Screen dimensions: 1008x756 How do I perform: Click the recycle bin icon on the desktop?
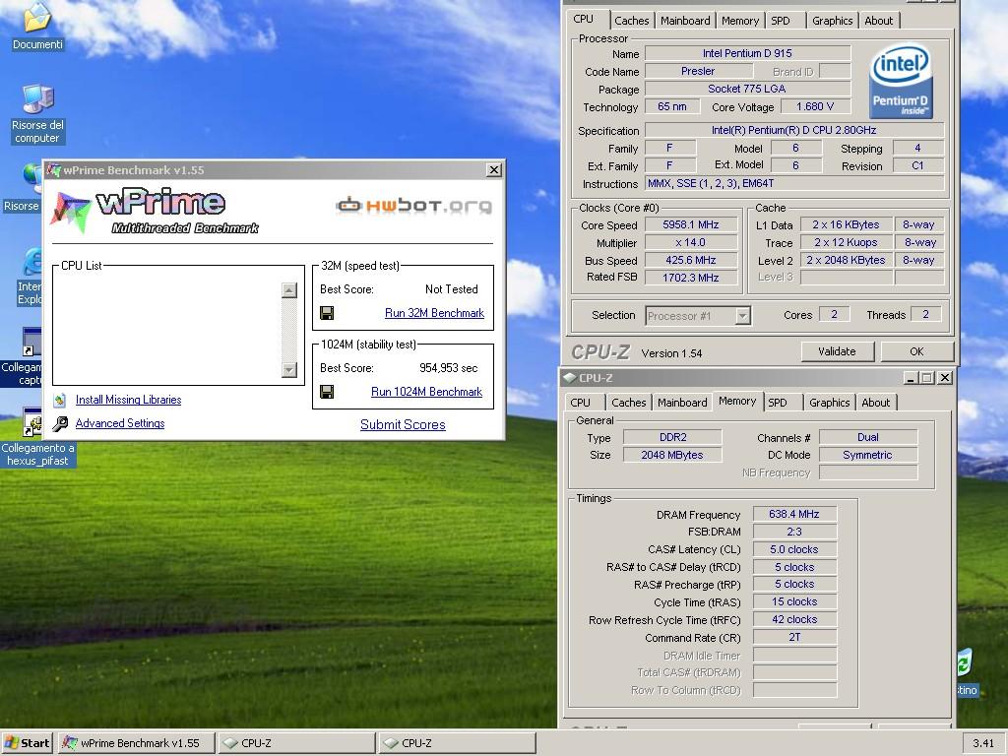(x=965, y=662)
